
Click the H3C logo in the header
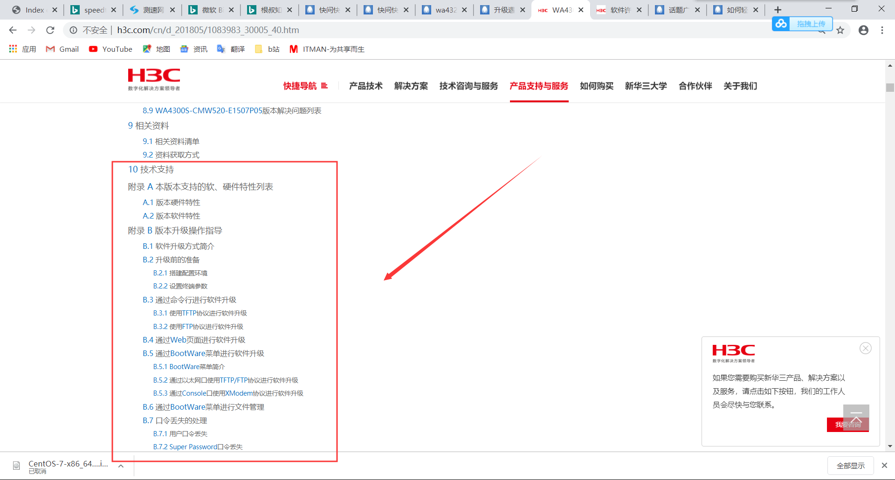click(x=154, y=80)
